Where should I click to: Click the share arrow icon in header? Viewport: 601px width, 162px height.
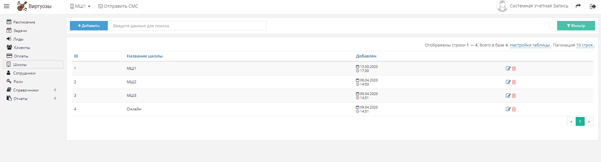(578, 6)
